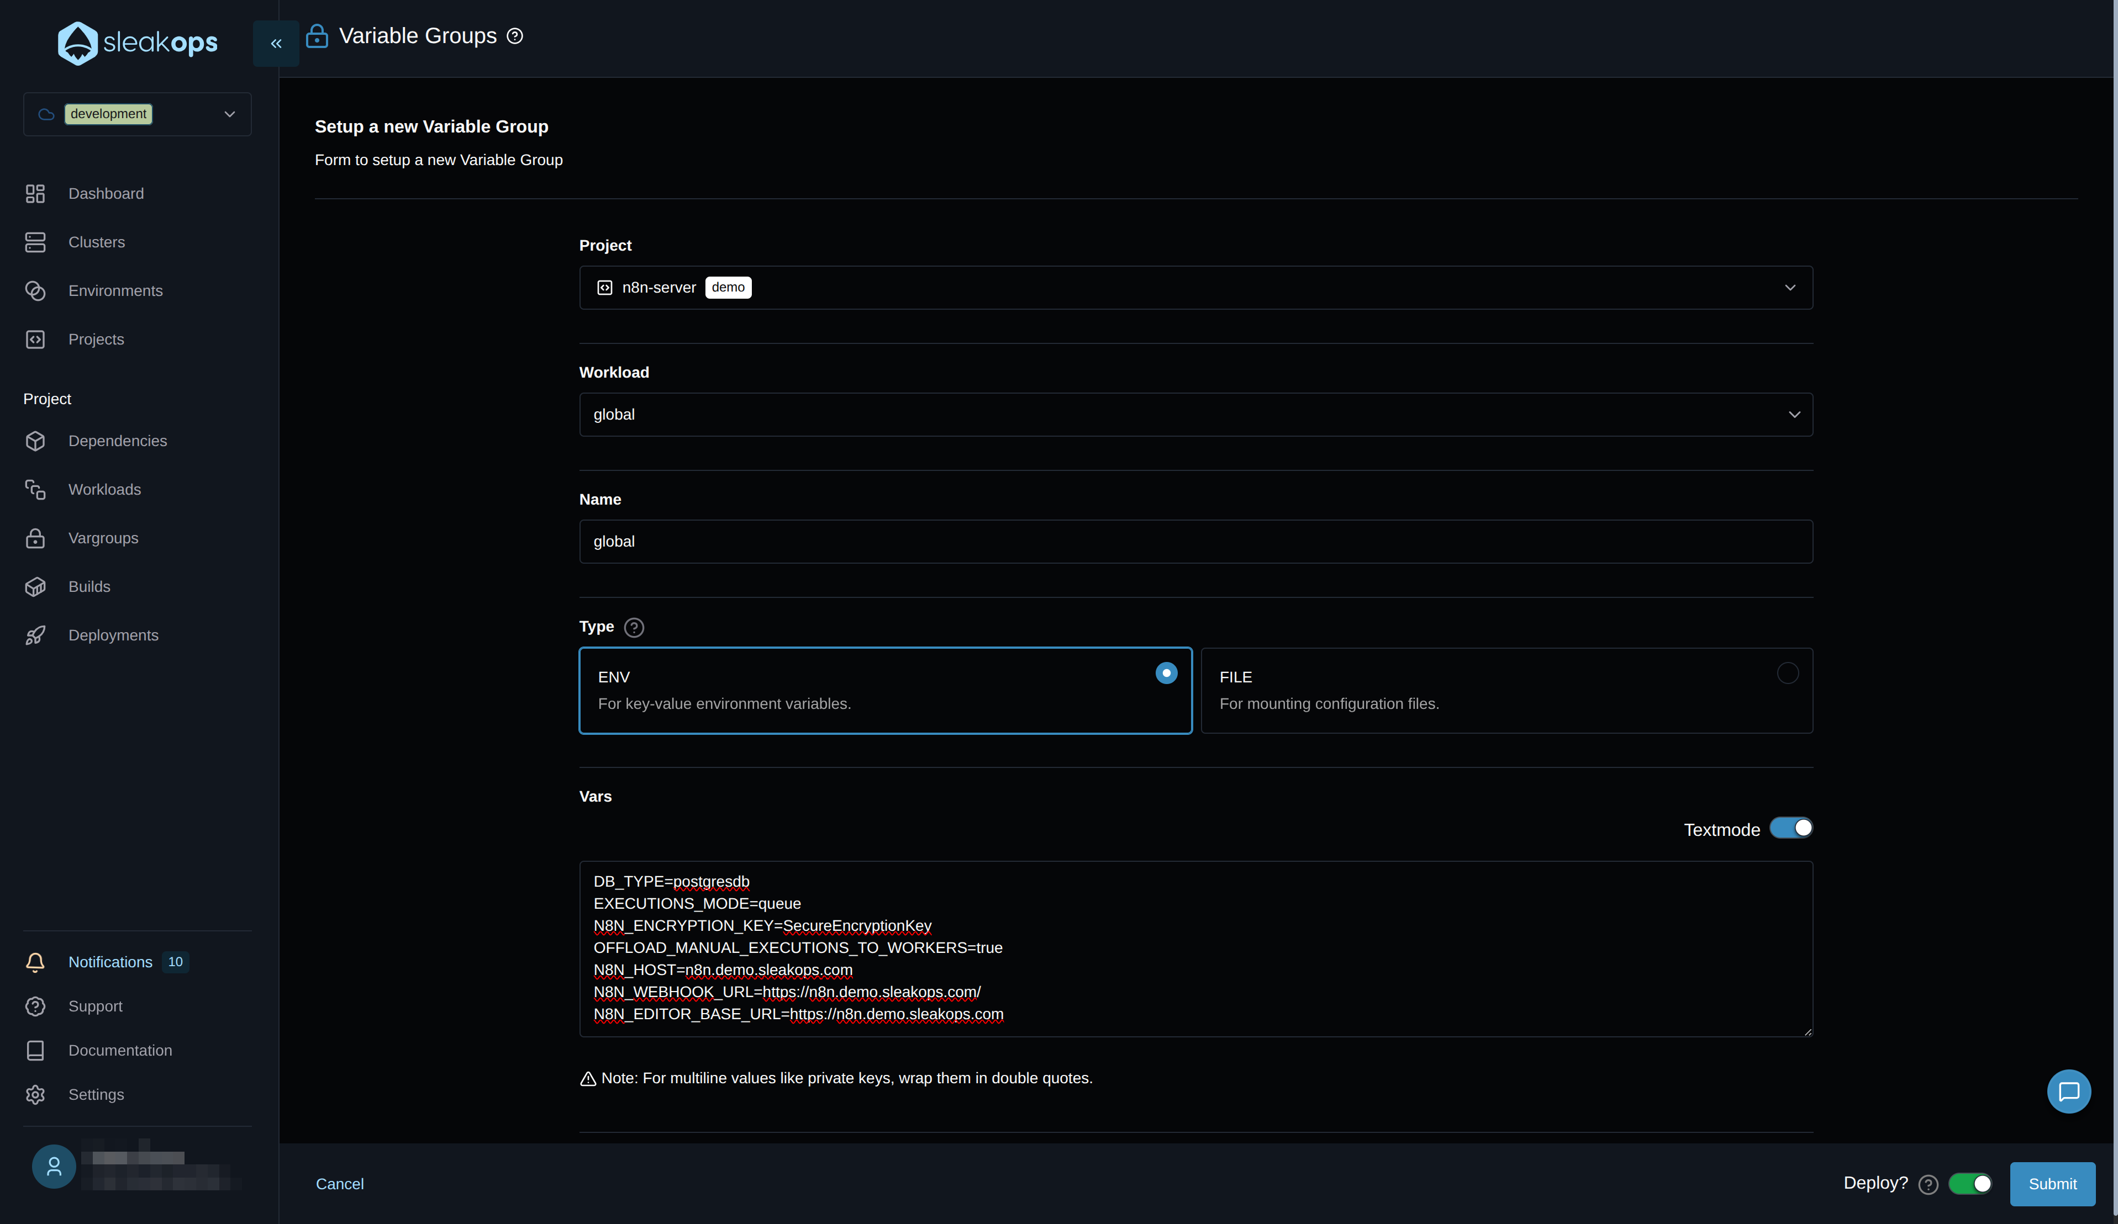The image size is (2118, 1224).
Task: Open the Vargroups lock icon
Action: pos(34,538)
